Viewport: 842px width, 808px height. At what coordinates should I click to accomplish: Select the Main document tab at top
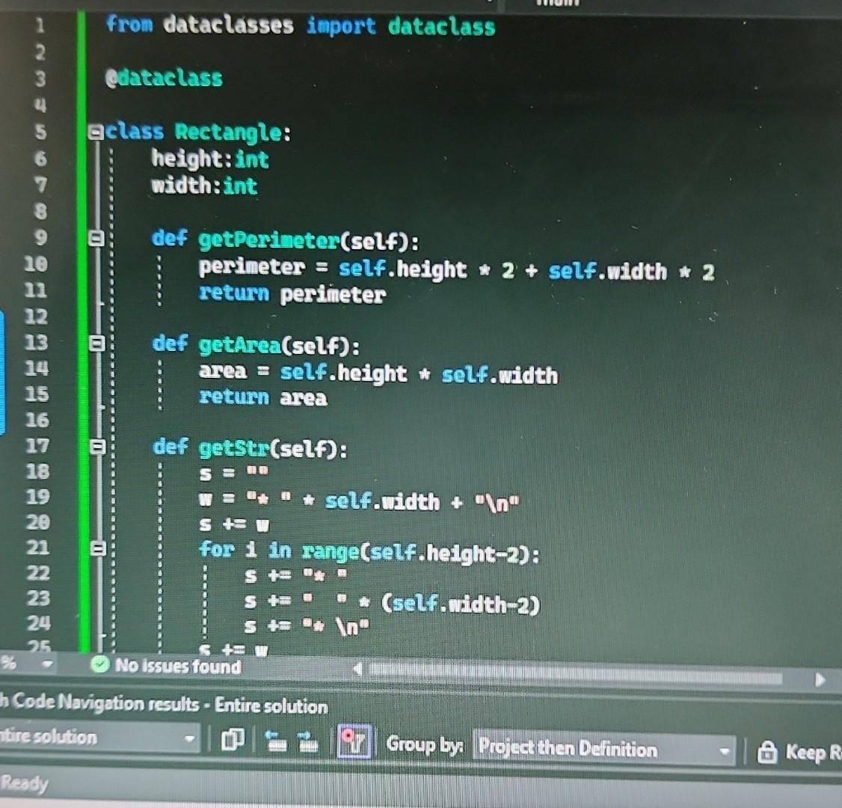[559, 4]
